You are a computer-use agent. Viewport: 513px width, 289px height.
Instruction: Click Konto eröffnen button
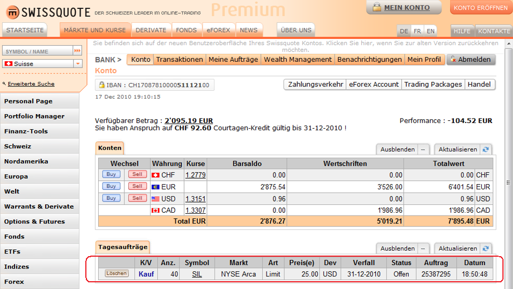pos(481,7)
